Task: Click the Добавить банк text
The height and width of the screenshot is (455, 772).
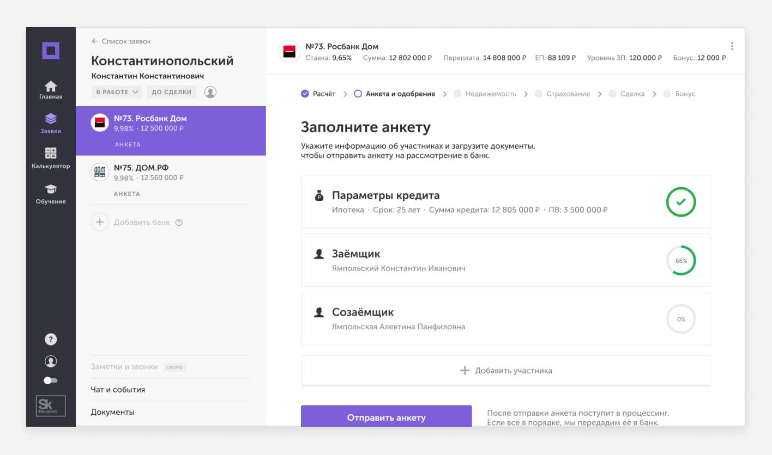Action: point(142,222)
